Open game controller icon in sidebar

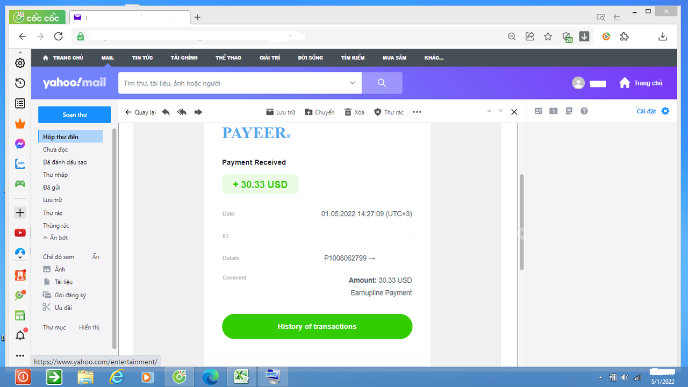click(20, 184)
